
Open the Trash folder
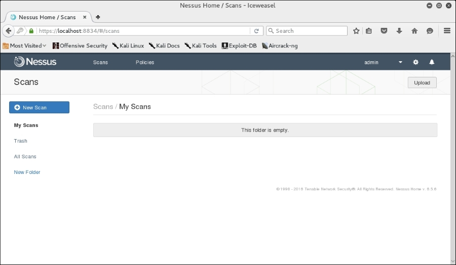pyautogui.click(x=20, y=141)
